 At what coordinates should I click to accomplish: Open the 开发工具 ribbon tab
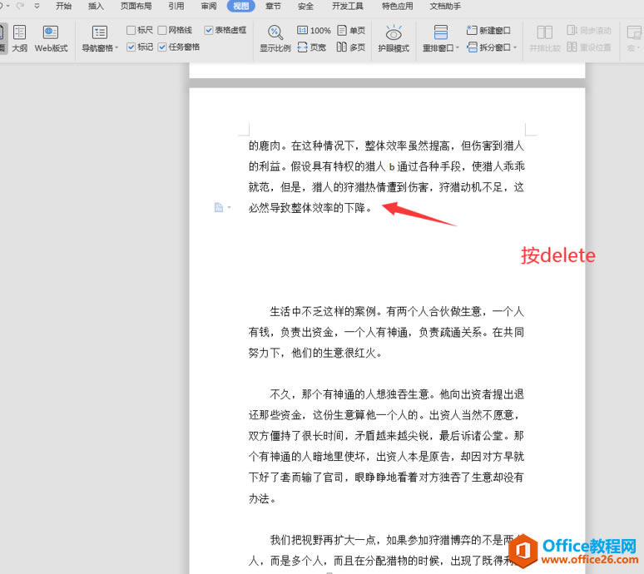347,6
